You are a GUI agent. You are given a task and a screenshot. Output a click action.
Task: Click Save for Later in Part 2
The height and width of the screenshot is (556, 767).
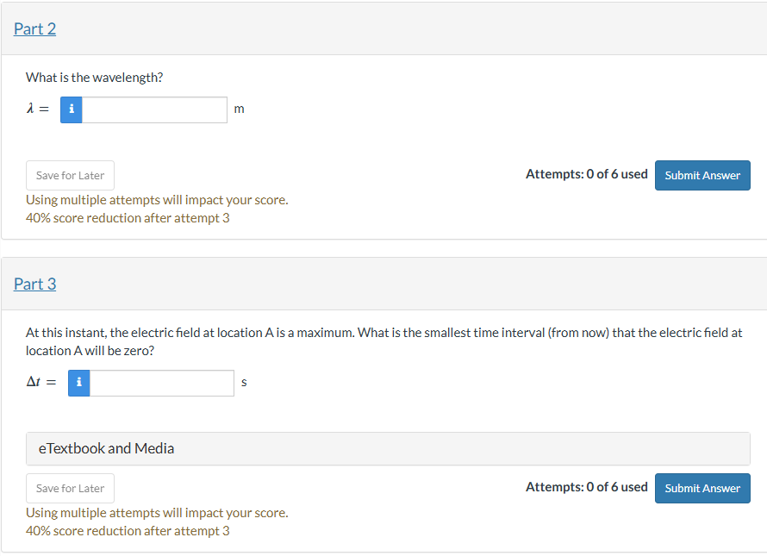point(70,175)
